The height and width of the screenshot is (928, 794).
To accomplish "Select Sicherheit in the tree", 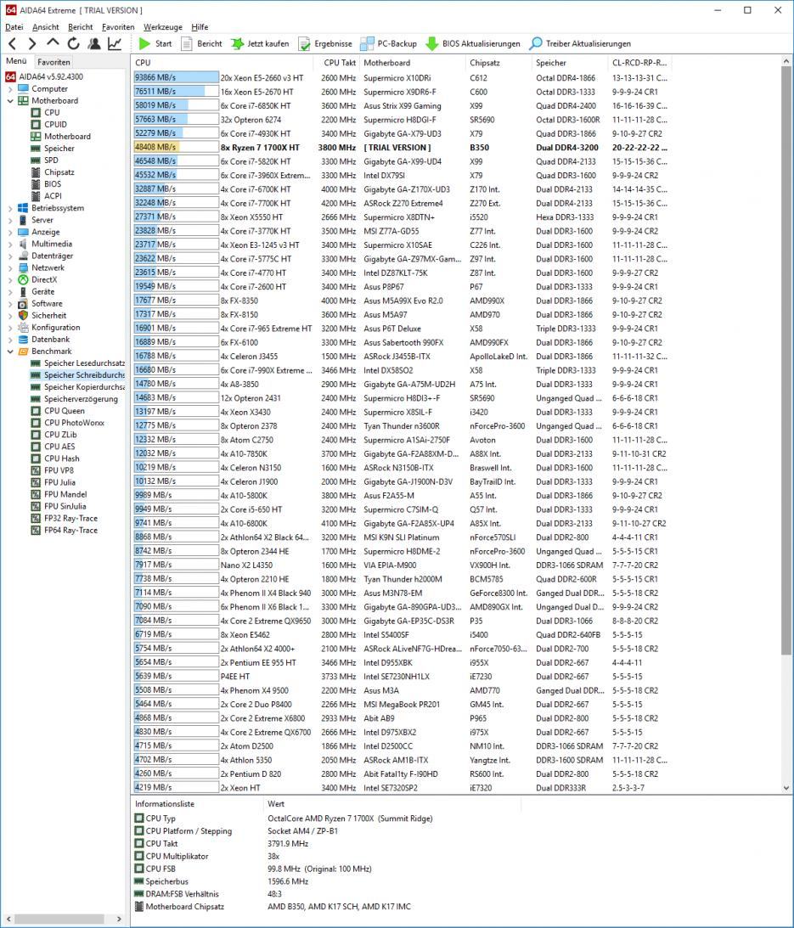I will point(48,316).
